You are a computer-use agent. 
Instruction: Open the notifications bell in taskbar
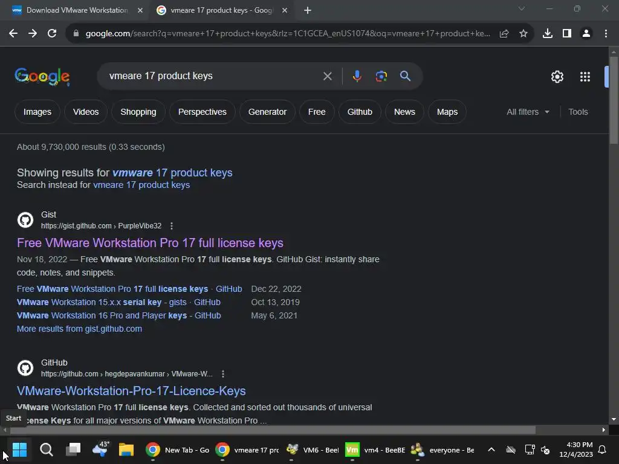(603, 449)
